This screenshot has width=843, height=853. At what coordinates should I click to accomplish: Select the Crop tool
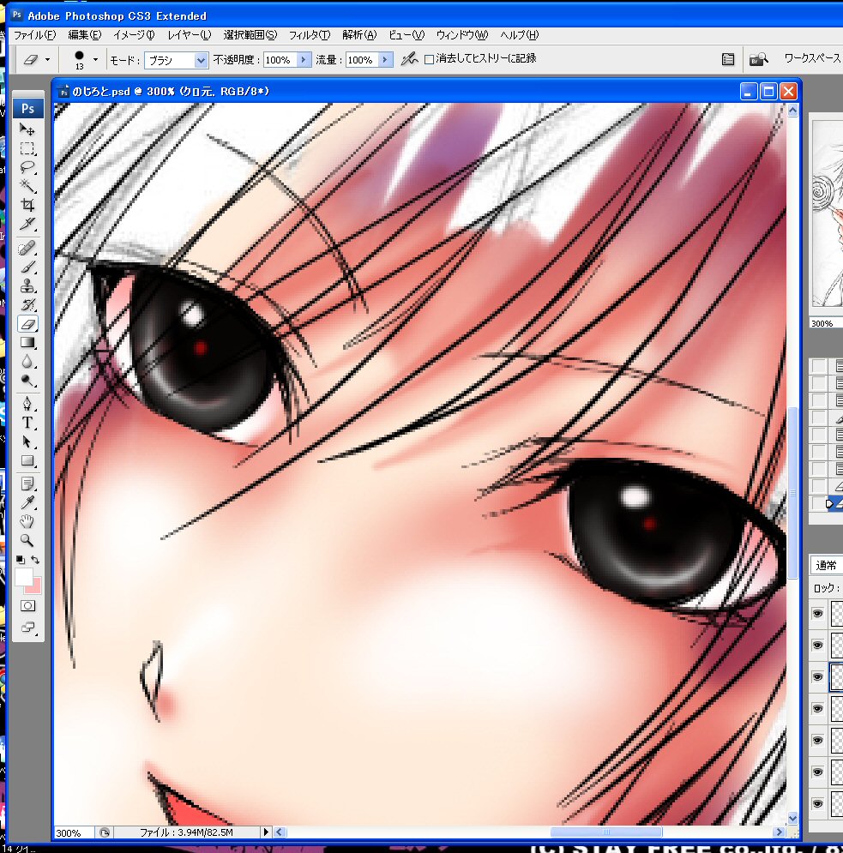[x=27, y=205]
